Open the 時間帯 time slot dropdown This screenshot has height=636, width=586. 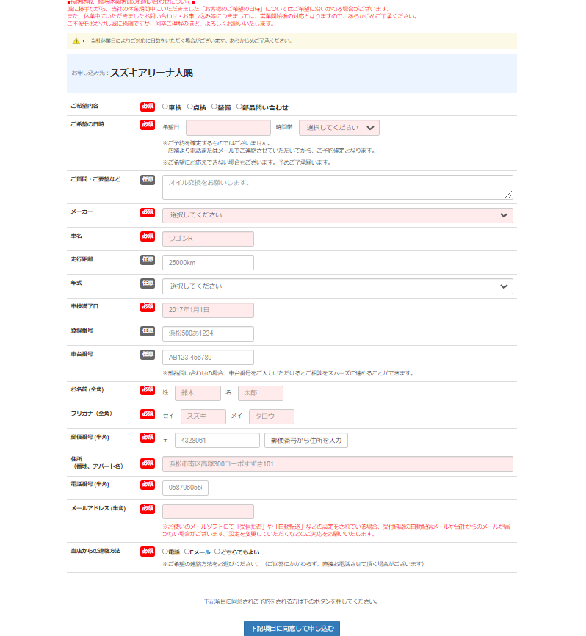click(339, 128)
